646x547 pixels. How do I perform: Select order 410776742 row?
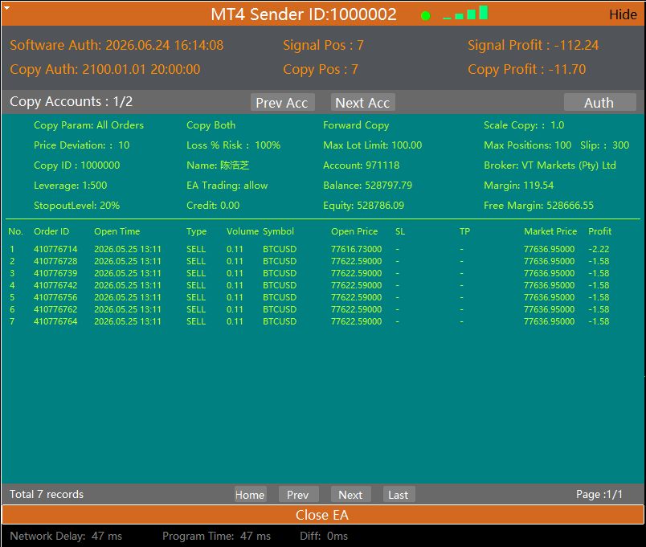tap(309, 285)
